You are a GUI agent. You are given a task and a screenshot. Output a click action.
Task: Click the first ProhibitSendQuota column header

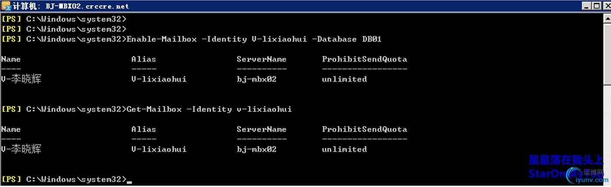[364, 59]
